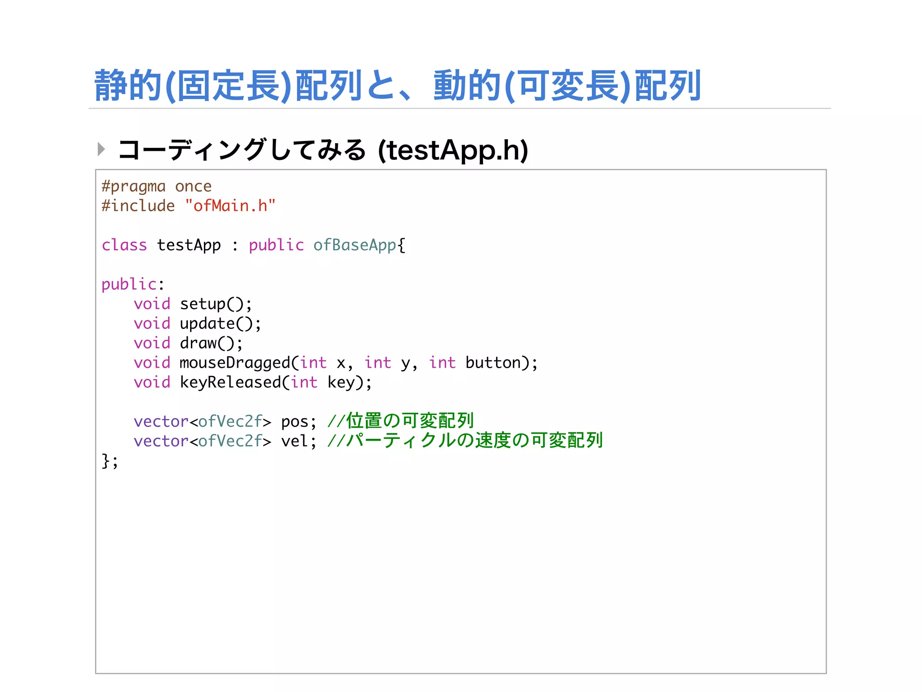The height and width of the screenshot is (692, 922).
Task: Click the 'void mouseDragged(int x, int y, int button);' line
Action: [336, 363]
